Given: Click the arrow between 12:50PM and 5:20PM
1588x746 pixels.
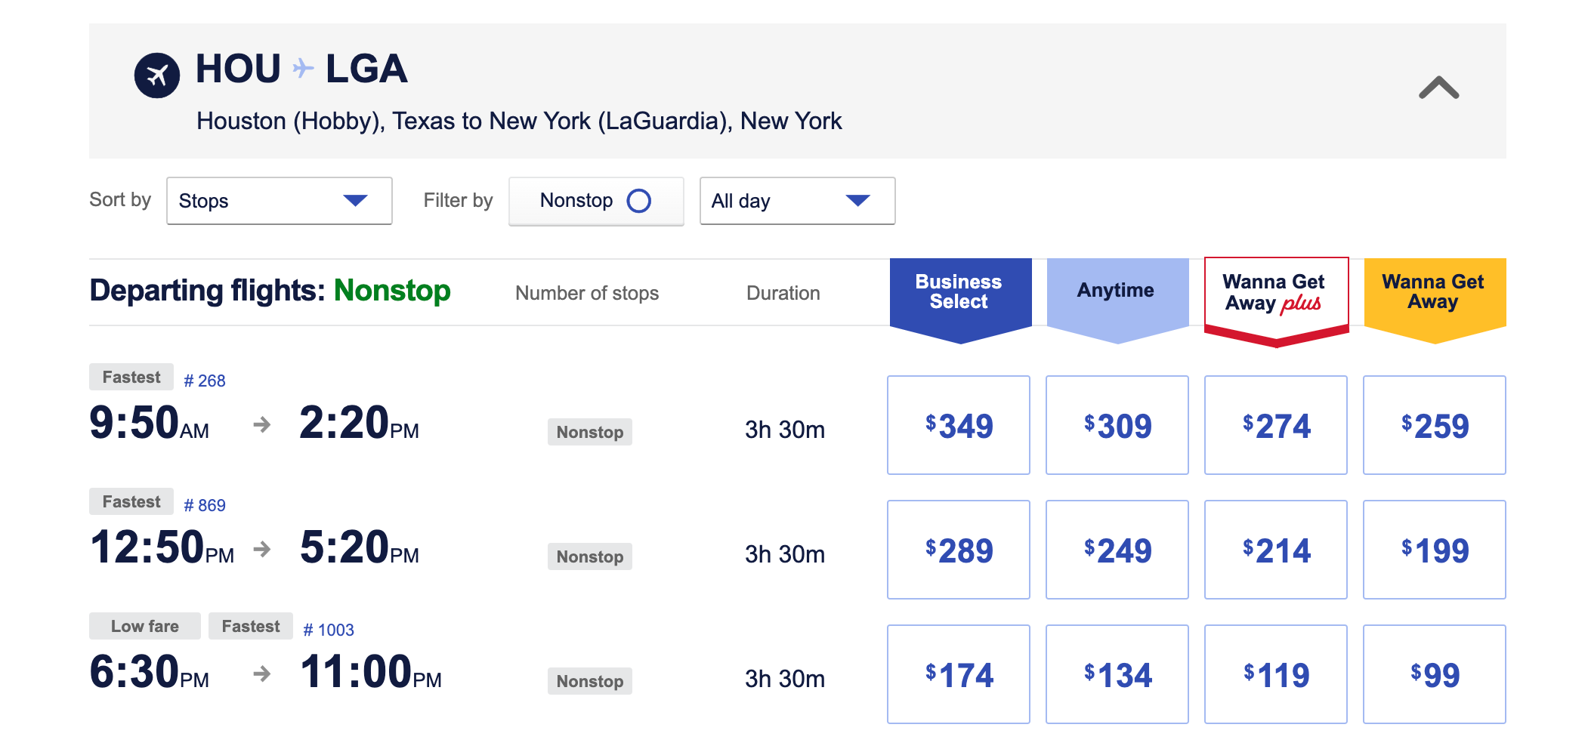Looking at the screenshot, I should [x=262, y=551].
